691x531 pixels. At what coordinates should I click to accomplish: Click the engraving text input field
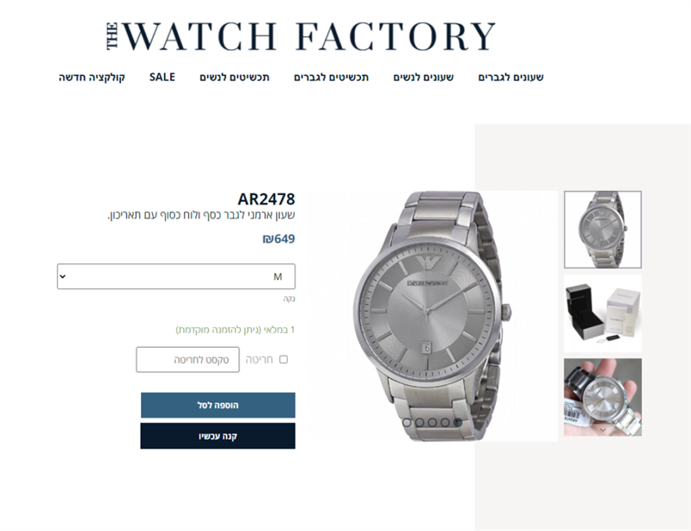pyautogui.click(x=187, y=359)
